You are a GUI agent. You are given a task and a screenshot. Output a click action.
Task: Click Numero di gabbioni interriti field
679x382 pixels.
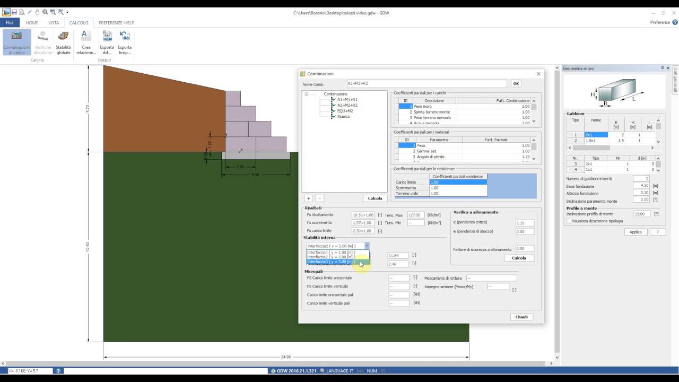[x=641, y=179]
